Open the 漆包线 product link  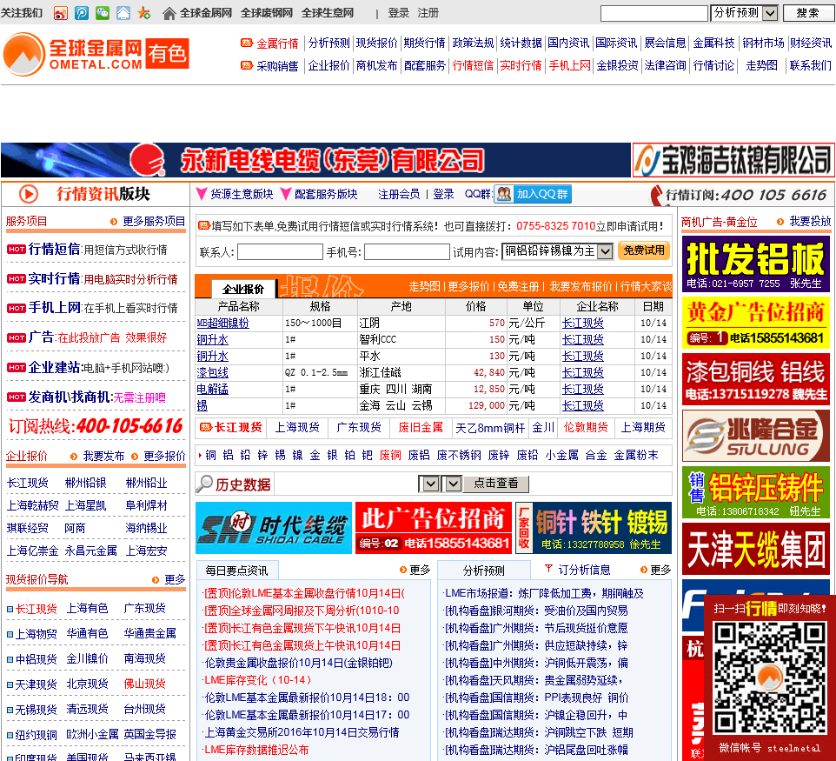pyautogui.click(x=212, y=372)
